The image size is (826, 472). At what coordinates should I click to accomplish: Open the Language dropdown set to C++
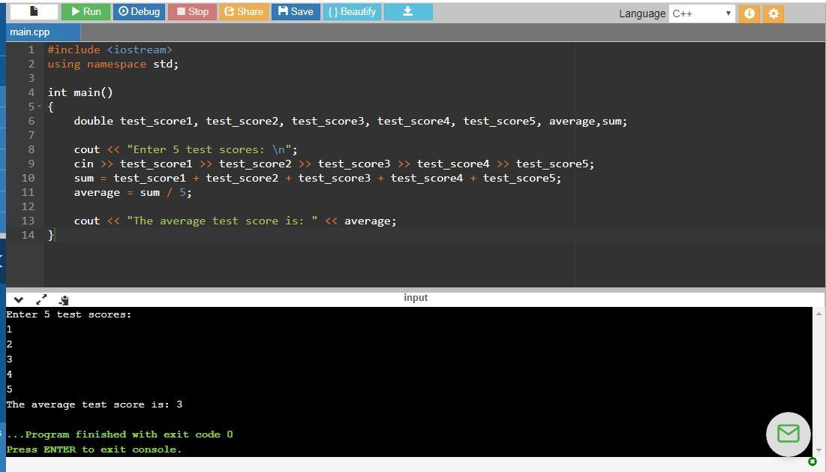pyautogui.click(x=701, y=14)
